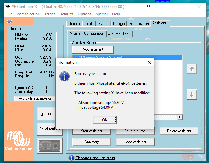The image size is (209, 163).
Task: Click the Float voltage 54.00 V text
Action: [x=96, y=107]
